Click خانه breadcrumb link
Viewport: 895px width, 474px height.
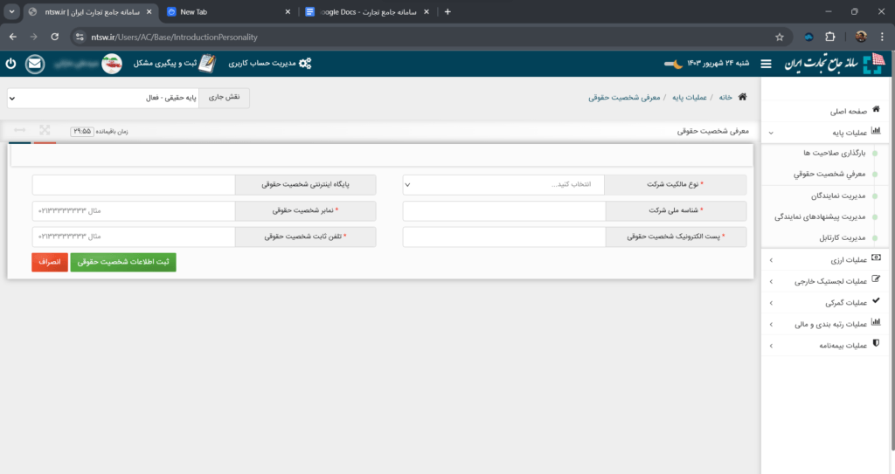[725, 98]
